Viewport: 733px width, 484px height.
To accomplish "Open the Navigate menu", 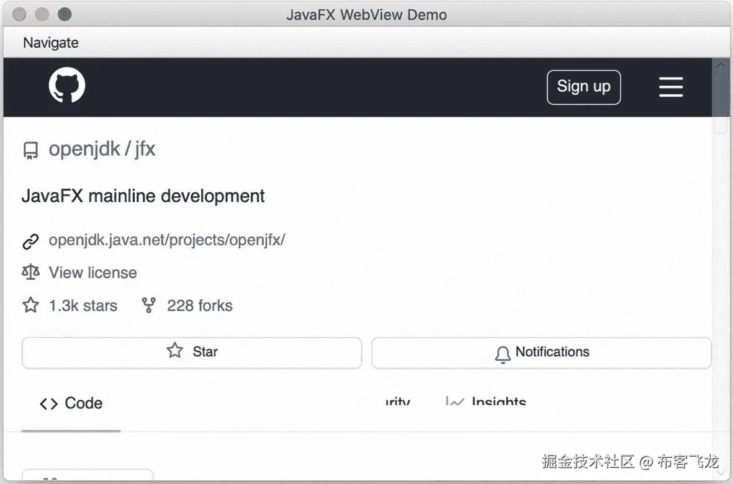I will tap(50, 43).
